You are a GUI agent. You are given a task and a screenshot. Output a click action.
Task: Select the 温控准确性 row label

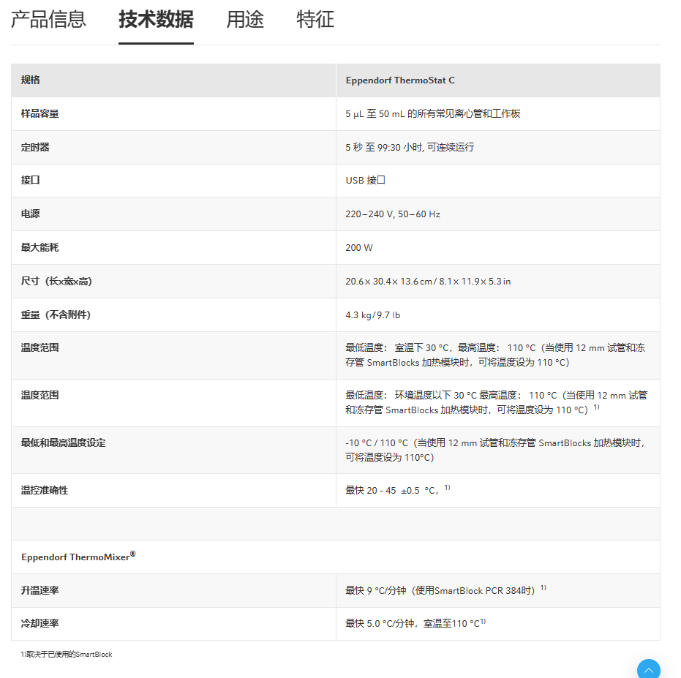coord(45,490)
